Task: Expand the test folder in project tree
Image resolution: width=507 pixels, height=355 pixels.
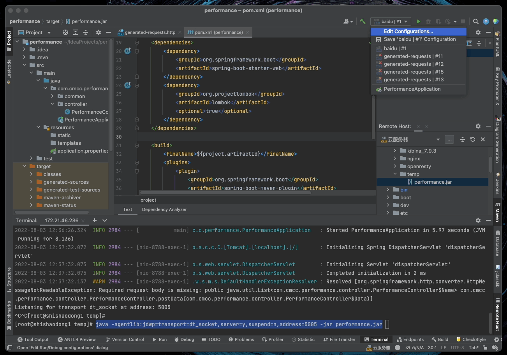Action: click(x=32, y=158)
